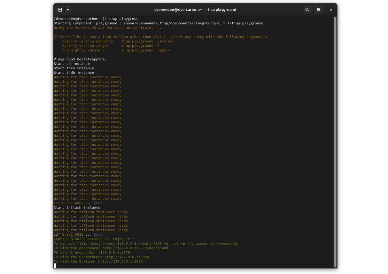The width and height of the screenshot is (388, 274).
Task: Open the dropdown chevron beside the tab button
Action: [x=67, y=9]
